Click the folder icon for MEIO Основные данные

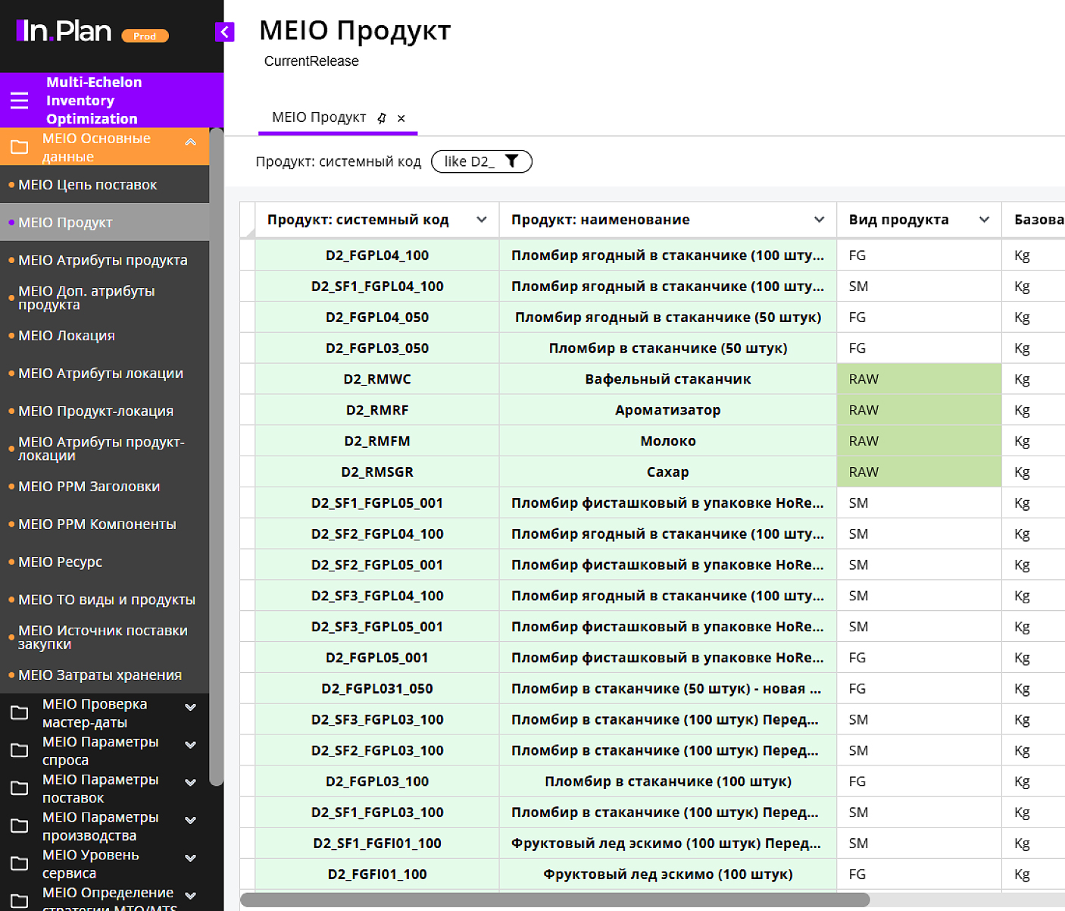coord(20,147)
